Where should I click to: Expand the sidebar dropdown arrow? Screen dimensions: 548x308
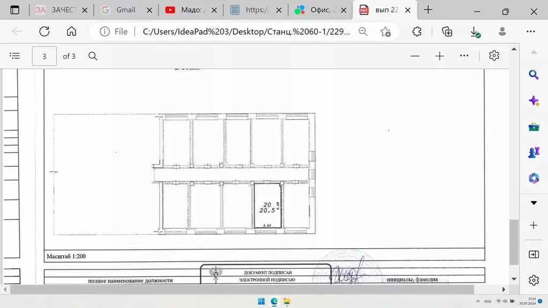(x=534, y=203)
